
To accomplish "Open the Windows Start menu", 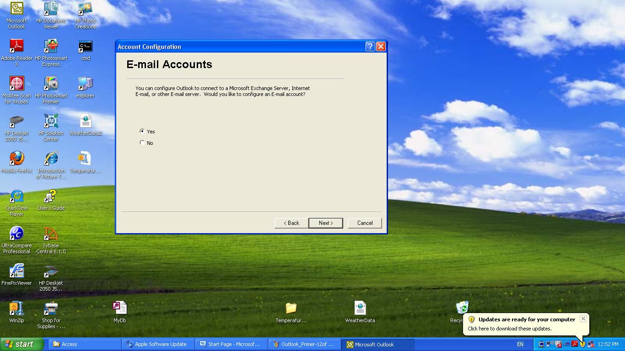I will pos(22,344).
